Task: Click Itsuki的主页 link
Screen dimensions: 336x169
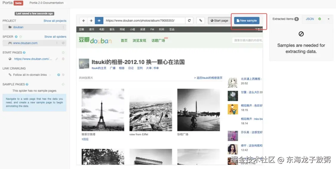Action: pos(99,68)
